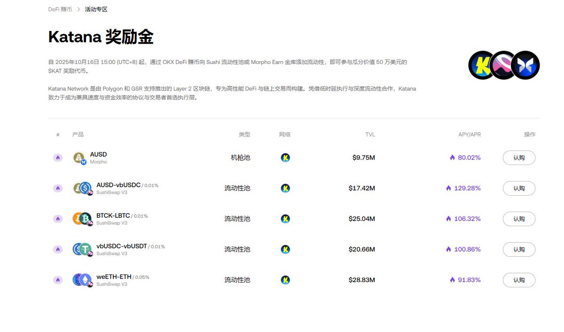Click the flame icon beside 80.02% APY

click(x=452, y=158)
